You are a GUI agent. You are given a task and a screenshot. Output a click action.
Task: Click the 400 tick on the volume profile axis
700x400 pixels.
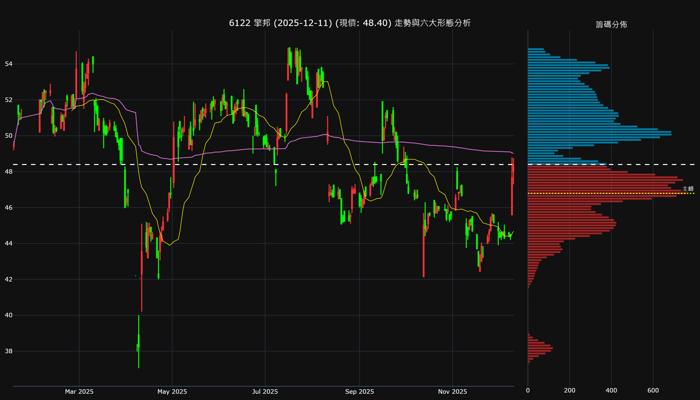[x=611, y=390]
